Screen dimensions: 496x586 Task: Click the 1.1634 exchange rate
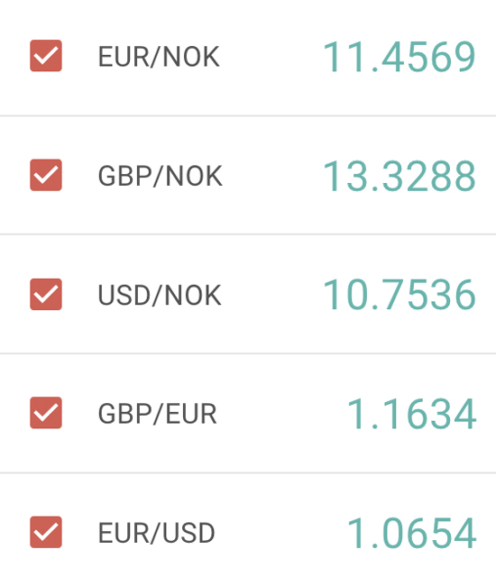tap(411, 414)
